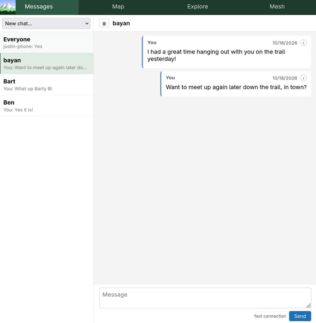Click the resize handle of the Message box
Screen dimensions: 316x323
pyautogui.click(x=308, y=306)
